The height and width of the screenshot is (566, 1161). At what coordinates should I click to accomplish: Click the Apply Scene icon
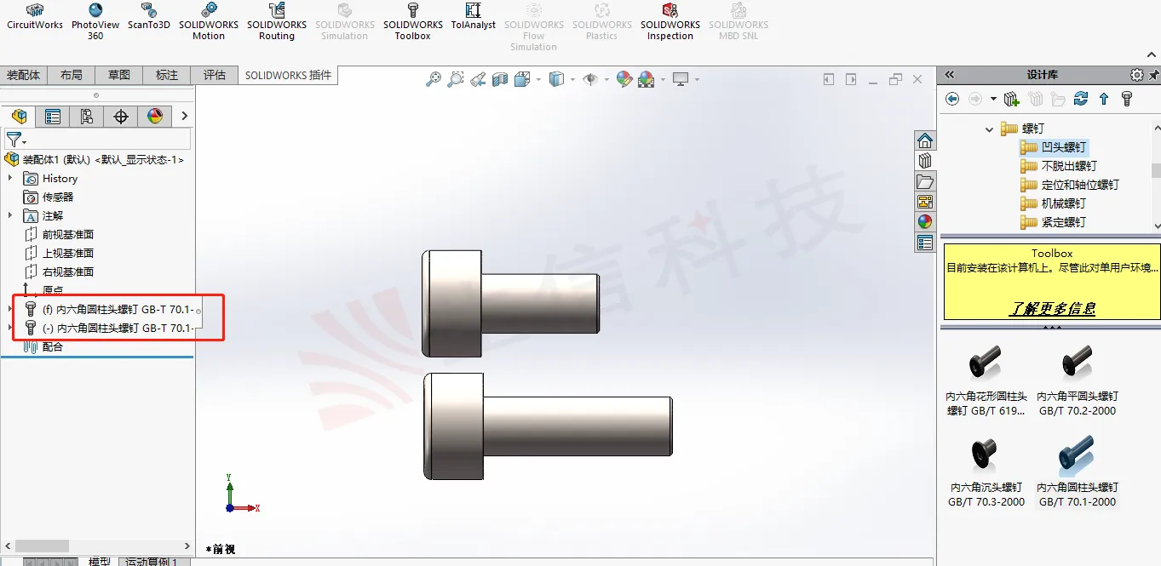[x=646, y=79]
